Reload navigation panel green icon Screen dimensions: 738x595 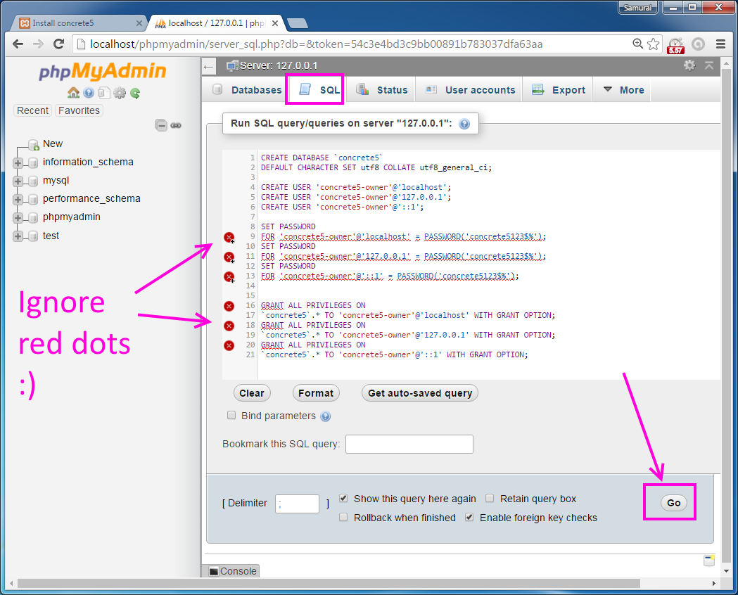(135, 93)
